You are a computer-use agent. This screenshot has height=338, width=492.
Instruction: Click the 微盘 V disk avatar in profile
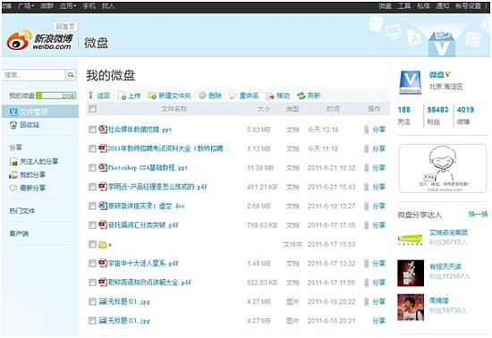pyautogui.click(x=411, y=82)
